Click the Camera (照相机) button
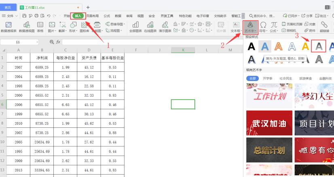Image resolution: width=334 pixels, height=177 pixels. (x=289, y=30)
